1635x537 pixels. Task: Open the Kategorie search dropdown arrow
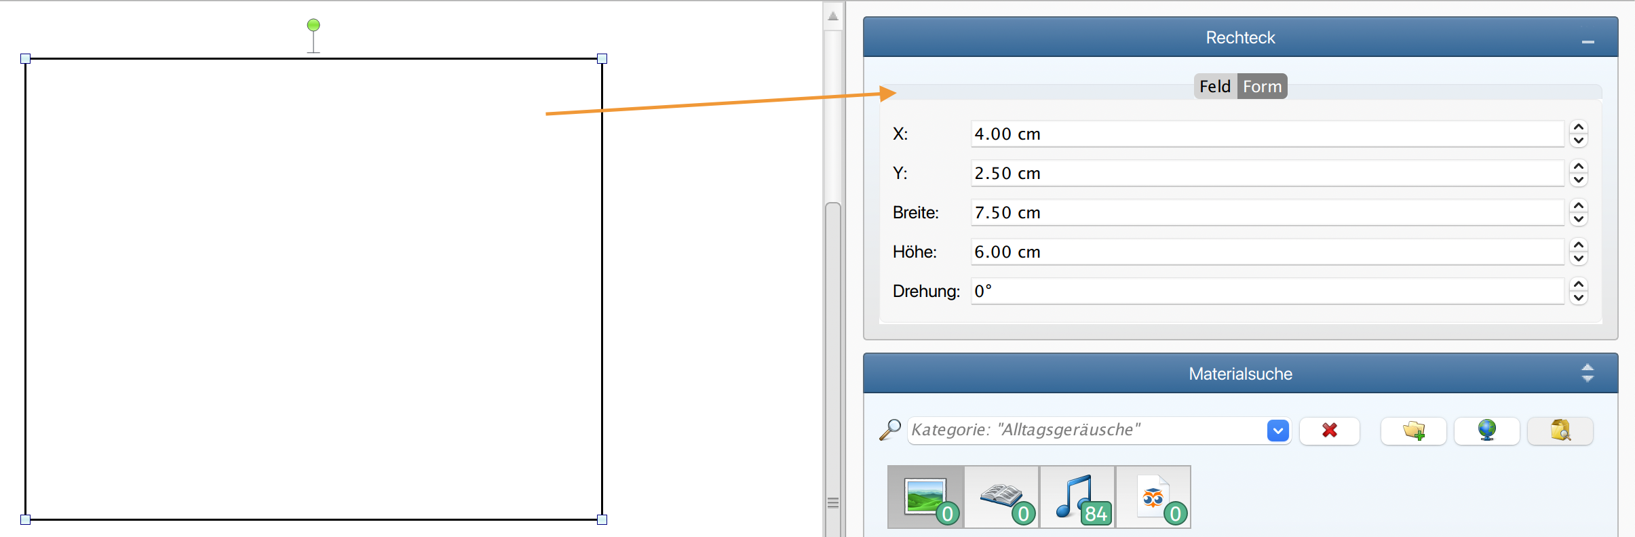tap(1277, 431)
